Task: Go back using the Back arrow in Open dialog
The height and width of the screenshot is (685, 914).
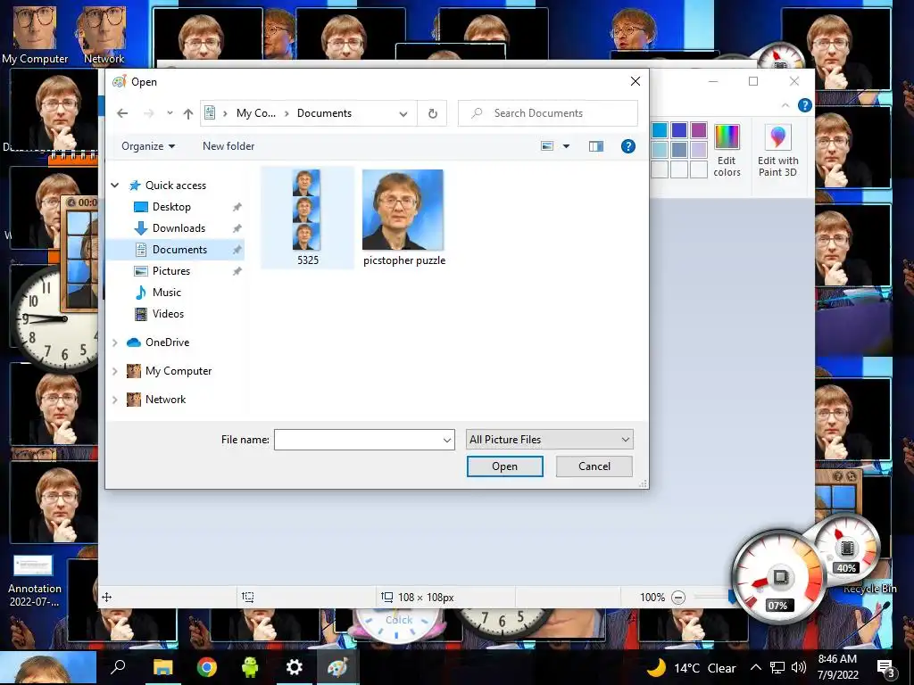Action: [x=121, y=113]
